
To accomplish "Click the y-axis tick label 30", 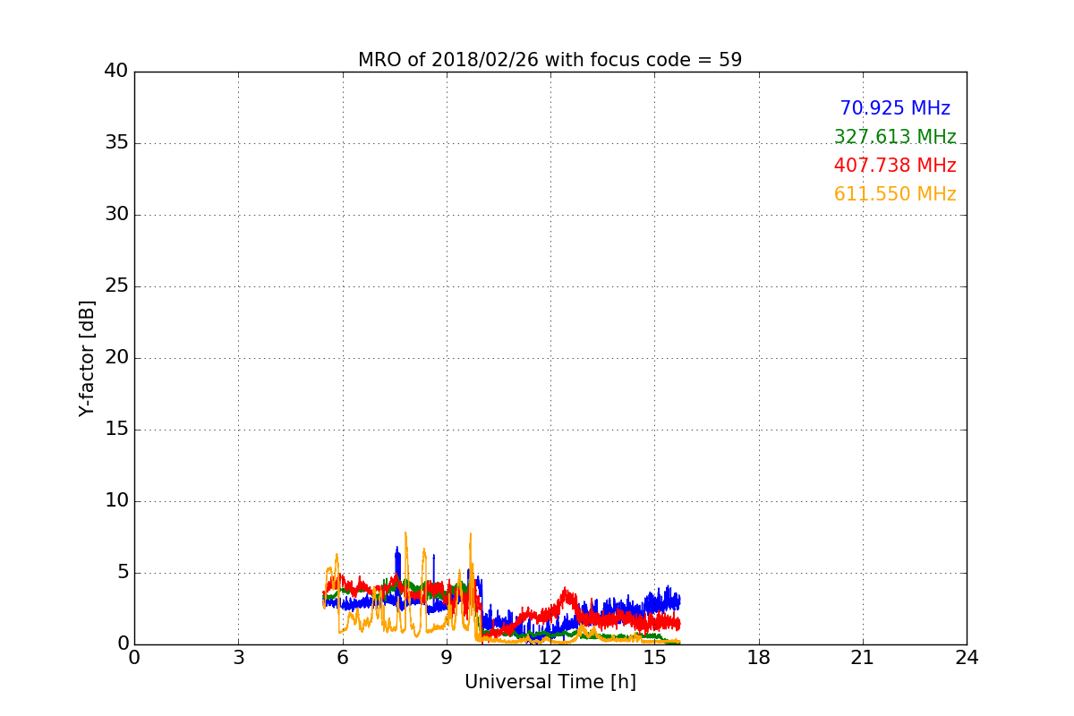I will click(115, 215).
